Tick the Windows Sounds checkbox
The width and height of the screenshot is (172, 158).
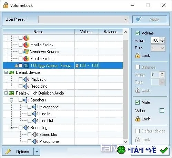pos(20,51)
